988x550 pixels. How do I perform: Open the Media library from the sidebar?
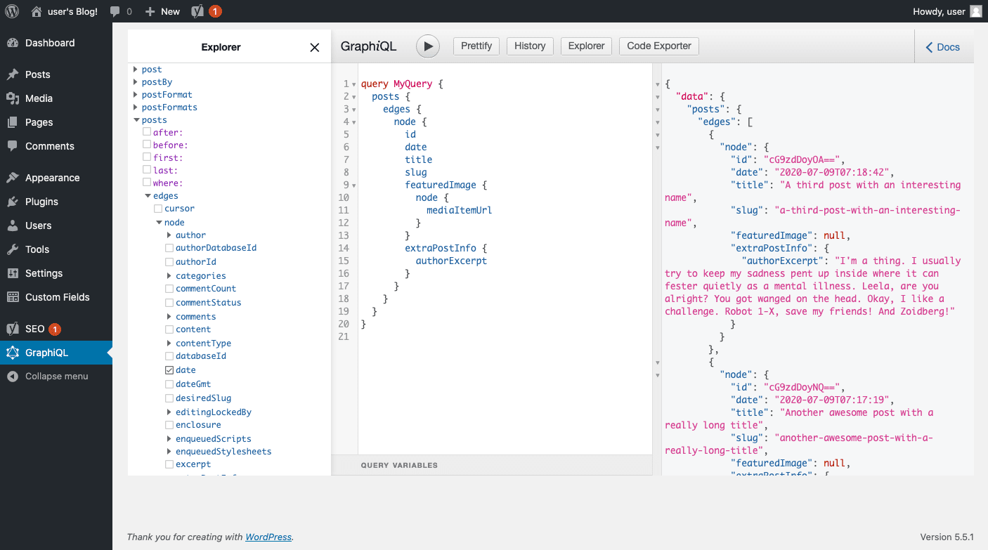pos(40,98)
